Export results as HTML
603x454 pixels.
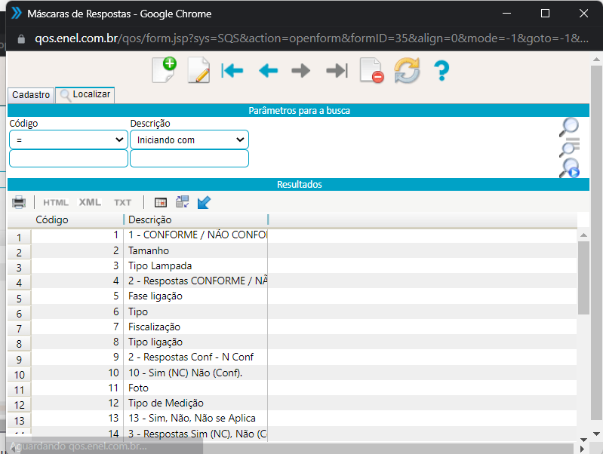56,202
